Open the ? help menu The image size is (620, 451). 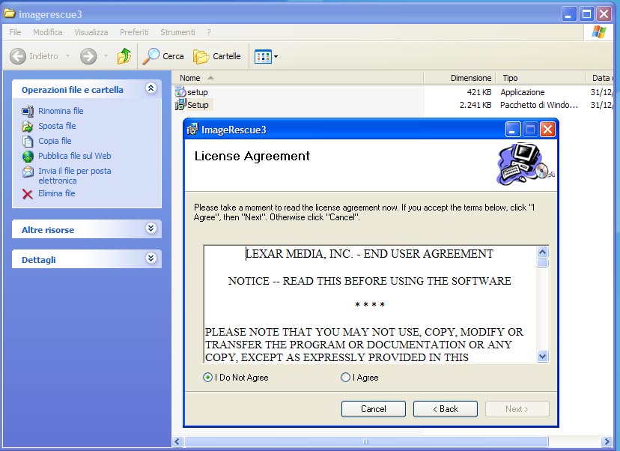coord(209,32)
